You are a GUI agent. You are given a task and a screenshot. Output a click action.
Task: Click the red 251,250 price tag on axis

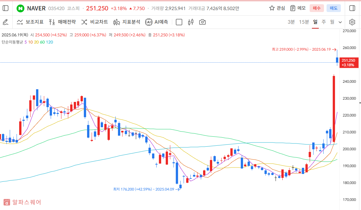tap(349, 63)
